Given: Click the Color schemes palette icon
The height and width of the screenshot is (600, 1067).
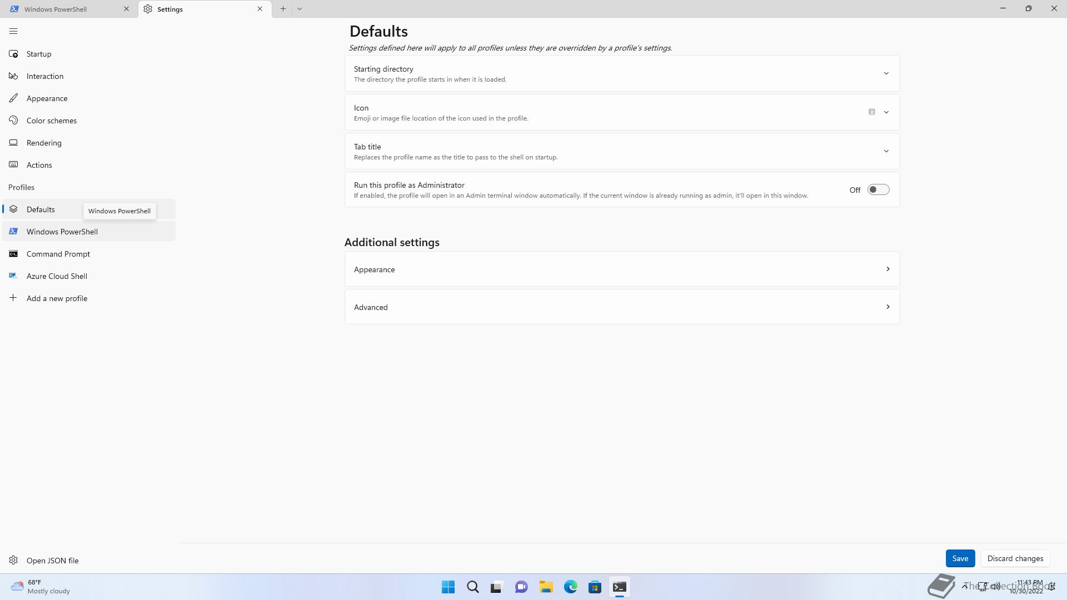Looking at the screenshot, I should 13,121.
